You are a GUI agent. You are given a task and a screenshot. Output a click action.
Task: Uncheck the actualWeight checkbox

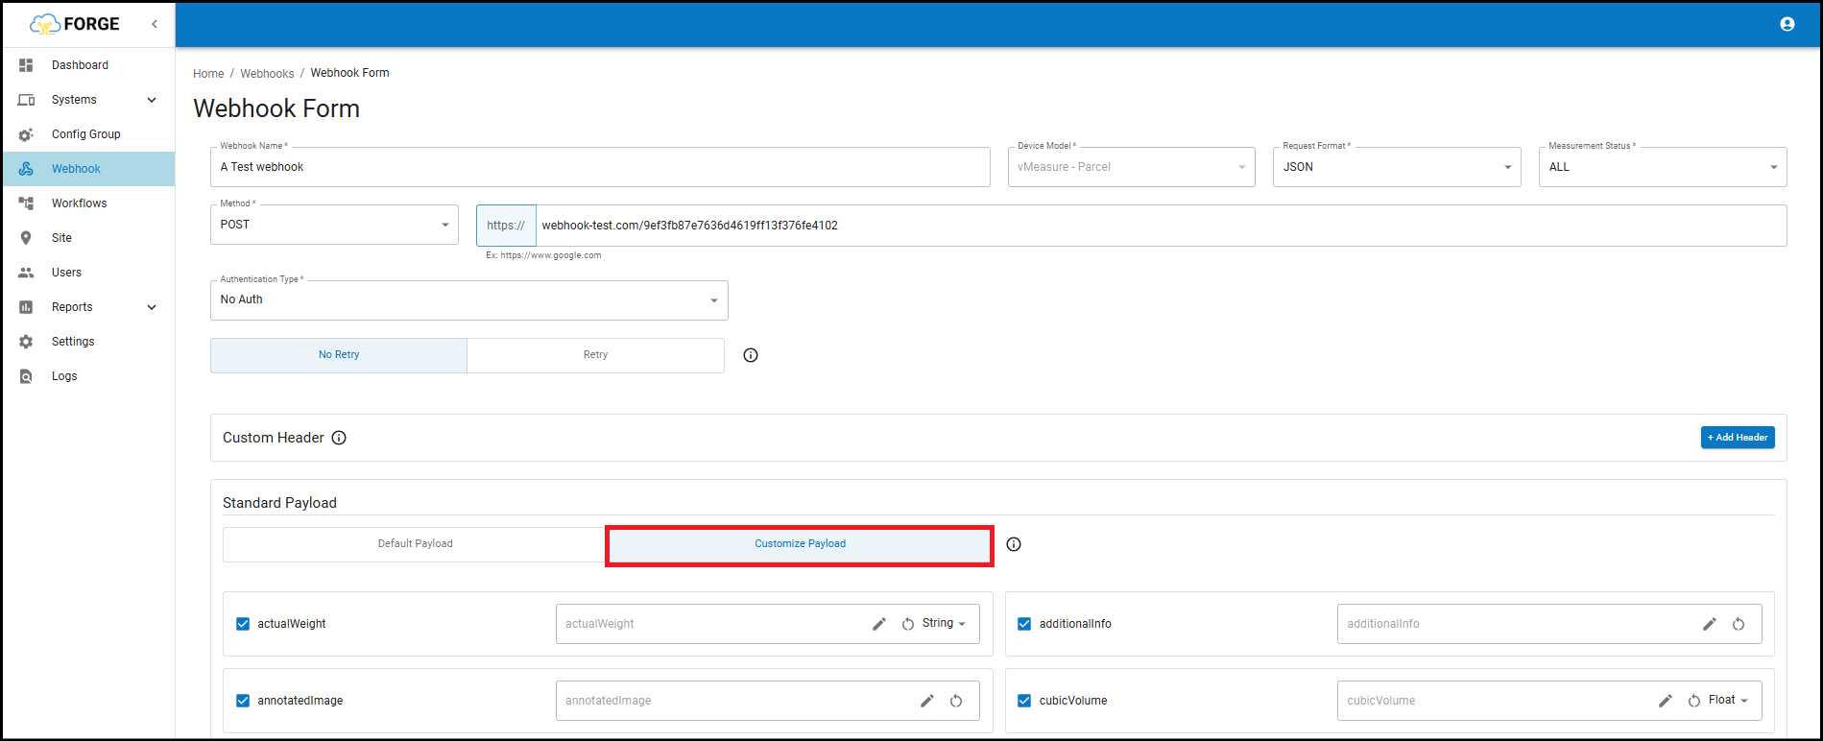(243, 624)
